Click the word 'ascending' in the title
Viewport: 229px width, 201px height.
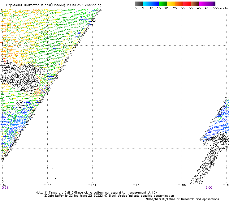pyautogui.click(x=93, y=5)
